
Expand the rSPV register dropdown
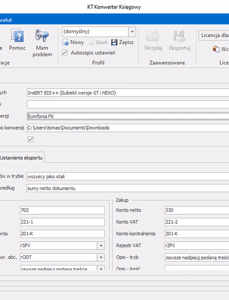click(x=101, y=246)
